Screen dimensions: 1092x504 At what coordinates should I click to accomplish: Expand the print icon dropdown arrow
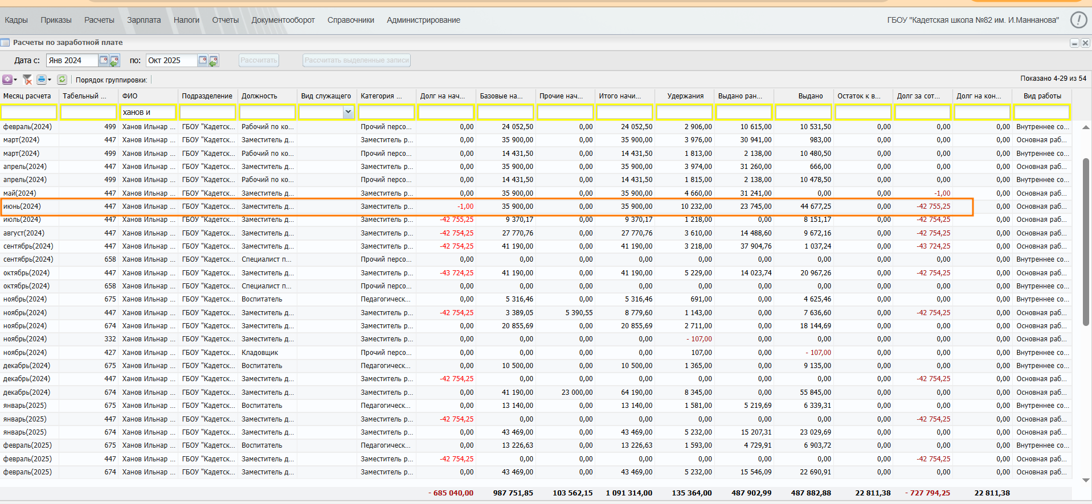[x=50, y=80]
